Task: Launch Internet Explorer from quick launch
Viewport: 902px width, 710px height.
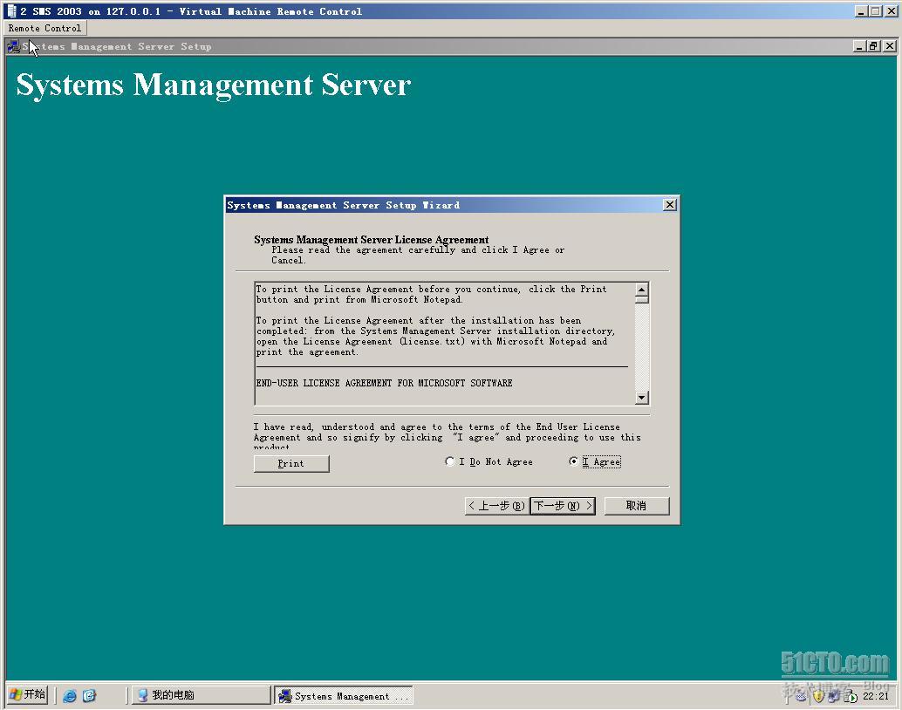Action: 70,696
